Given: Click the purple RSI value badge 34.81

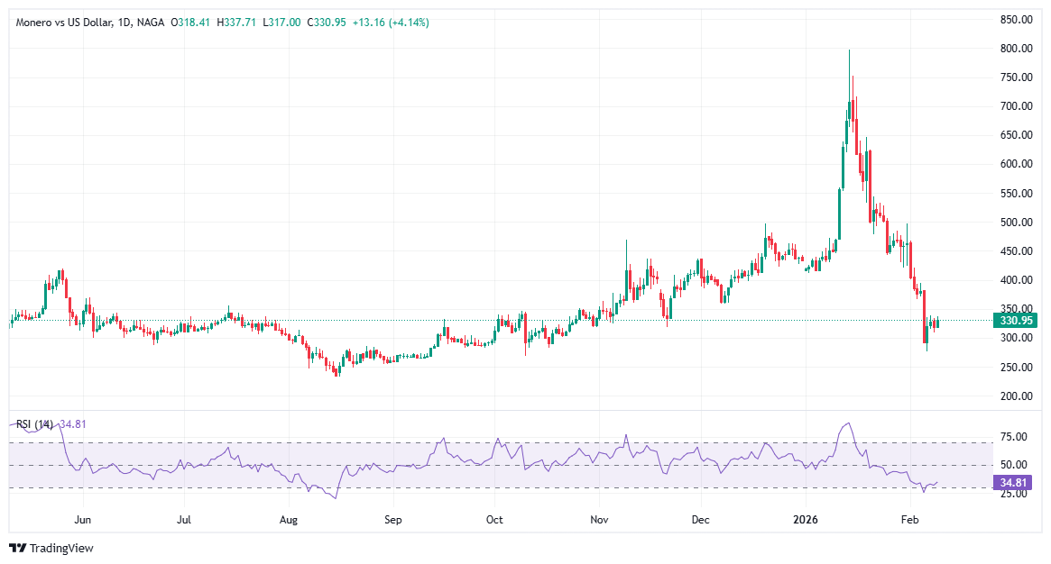Looking at the screenshot, I should pyautogui.click(x=1011, y=484).
